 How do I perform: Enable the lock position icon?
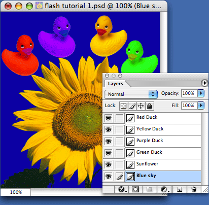(x=141, y=106)
